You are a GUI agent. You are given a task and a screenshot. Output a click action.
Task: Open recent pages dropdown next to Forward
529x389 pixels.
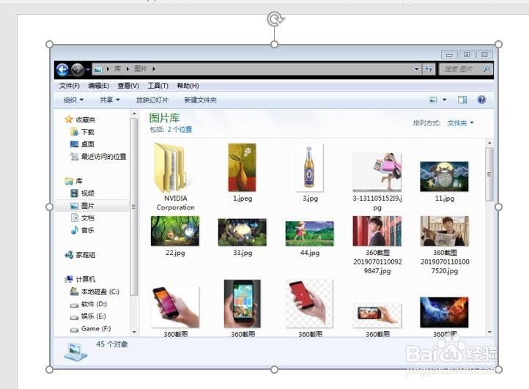pos(88,69)
